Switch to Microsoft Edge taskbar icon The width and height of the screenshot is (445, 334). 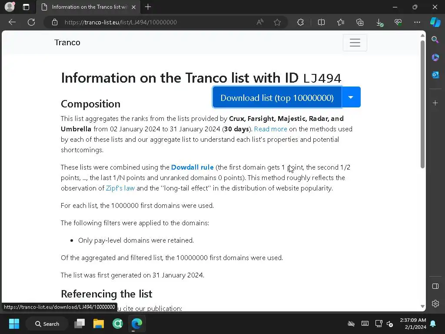click(136, 324)
